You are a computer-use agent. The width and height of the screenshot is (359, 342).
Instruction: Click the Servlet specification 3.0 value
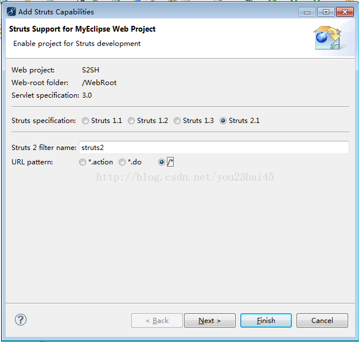87,95
